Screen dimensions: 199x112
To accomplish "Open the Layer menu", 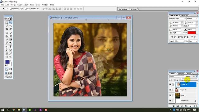I will tap(19, 5).
